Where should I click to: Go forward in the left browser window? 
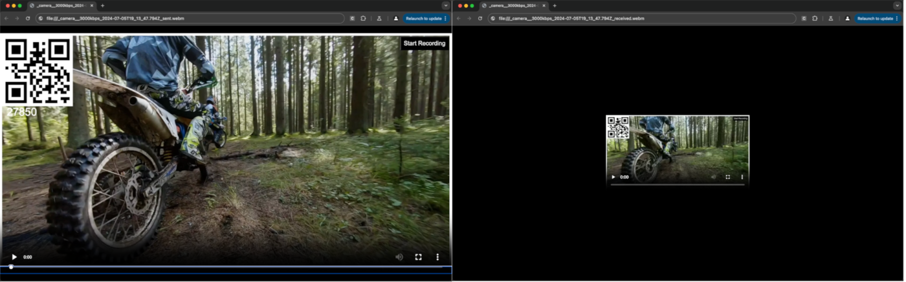click(x=17, y=18)
